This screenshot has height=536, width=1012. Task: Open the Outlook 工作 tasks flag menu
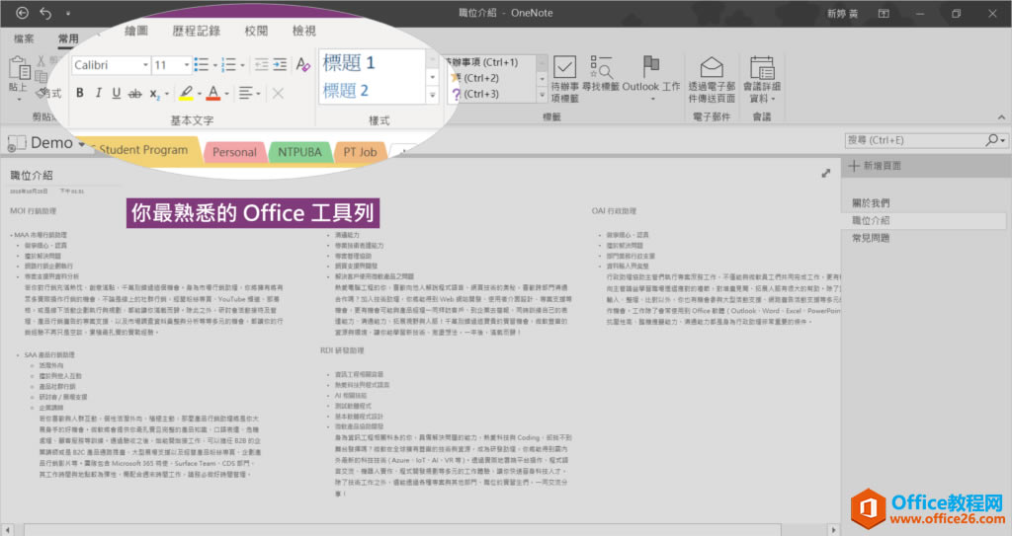pos(651,78)
